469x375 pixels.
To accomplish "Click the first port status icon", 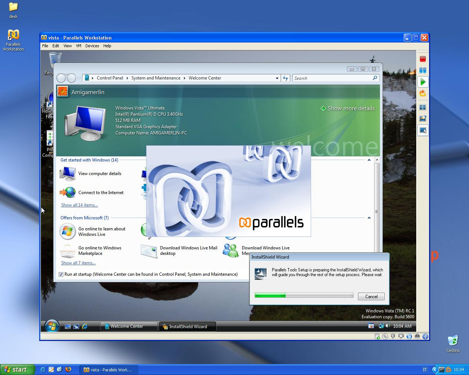I will point(393,337).
